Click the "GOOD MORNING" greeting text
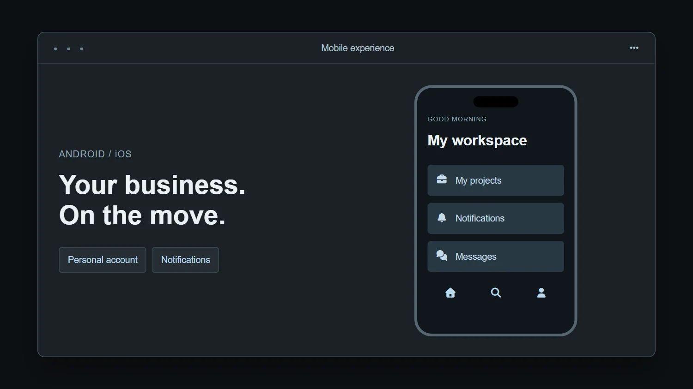This screenshot has width=693, height=389. click(457, 119)
